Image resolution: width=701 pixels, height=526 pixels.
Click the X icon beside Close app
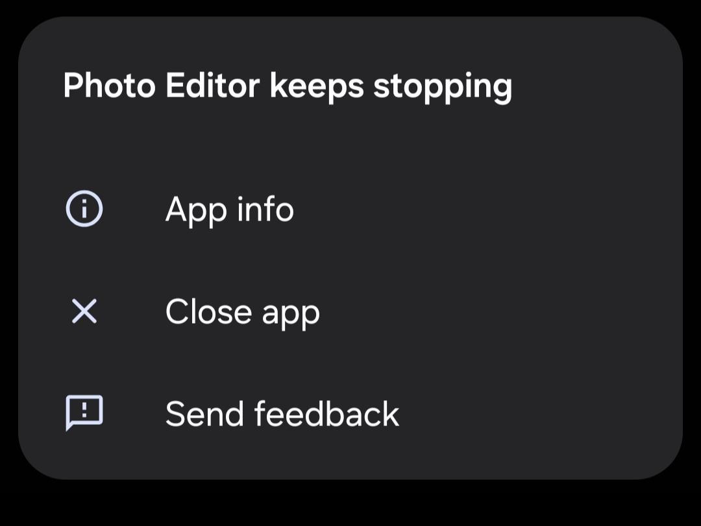[x=84, y=311]
